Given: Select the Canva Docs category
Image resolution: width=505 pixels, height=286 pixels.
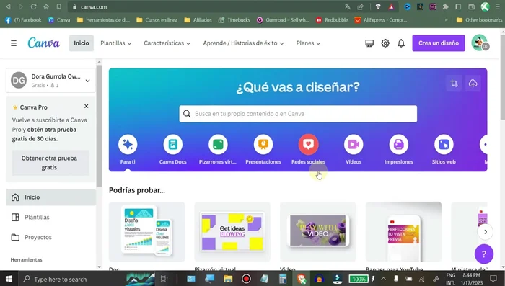Looking at the screenshot, I should (173, 150).
